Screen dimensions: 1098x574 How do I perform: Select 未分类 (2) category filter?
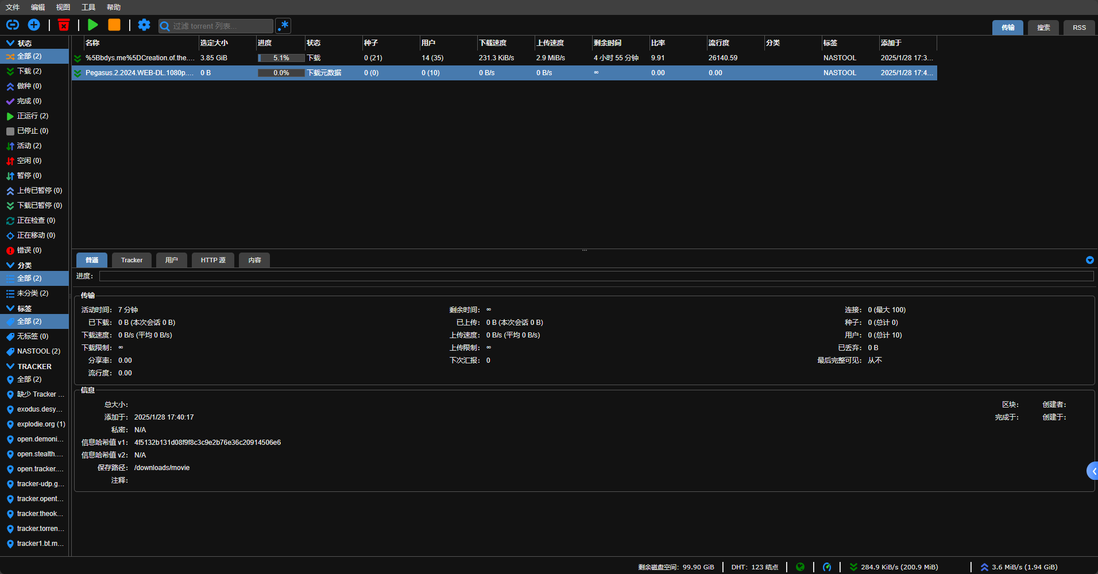[34, 293]
